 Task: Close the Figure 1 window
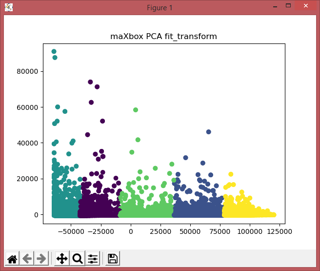coord(306,6)
